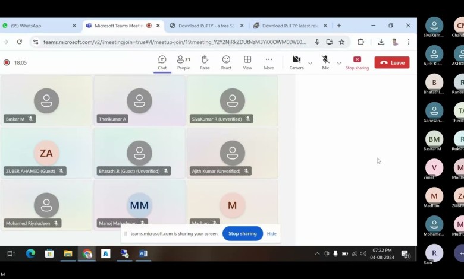Open File Explorer from the taskbar
The height and width of the screenshot is (279, 464).
68,253
